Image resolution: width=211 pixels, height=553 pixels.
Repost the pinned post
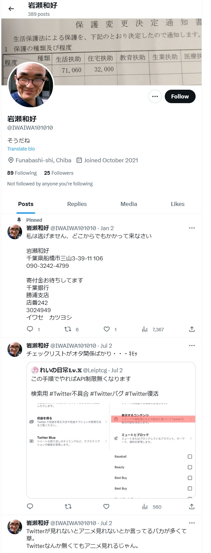(x=68, y=329)
